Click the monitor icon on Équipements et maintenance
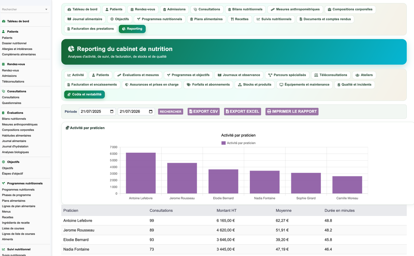The image size is (414, 256). tap(281, 84)
